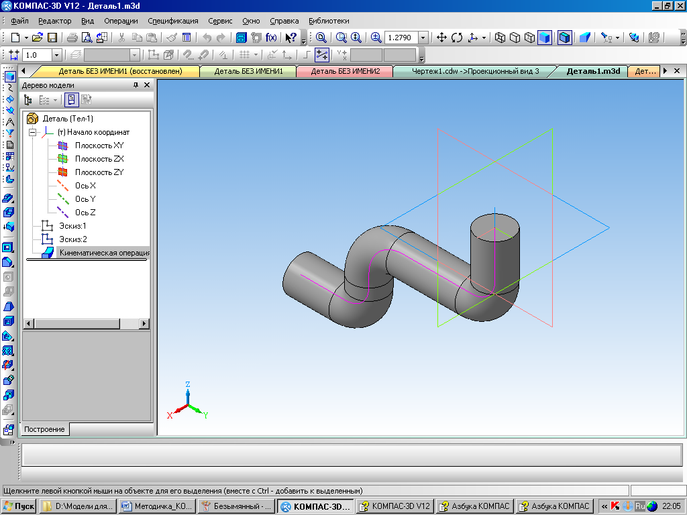
Task: Collapse the Начало координат tree node
Action: coord(32,132)
